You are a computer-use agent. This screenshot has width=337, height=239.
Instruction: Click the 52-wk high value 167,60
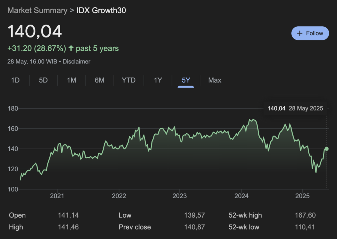pos(305,215)
